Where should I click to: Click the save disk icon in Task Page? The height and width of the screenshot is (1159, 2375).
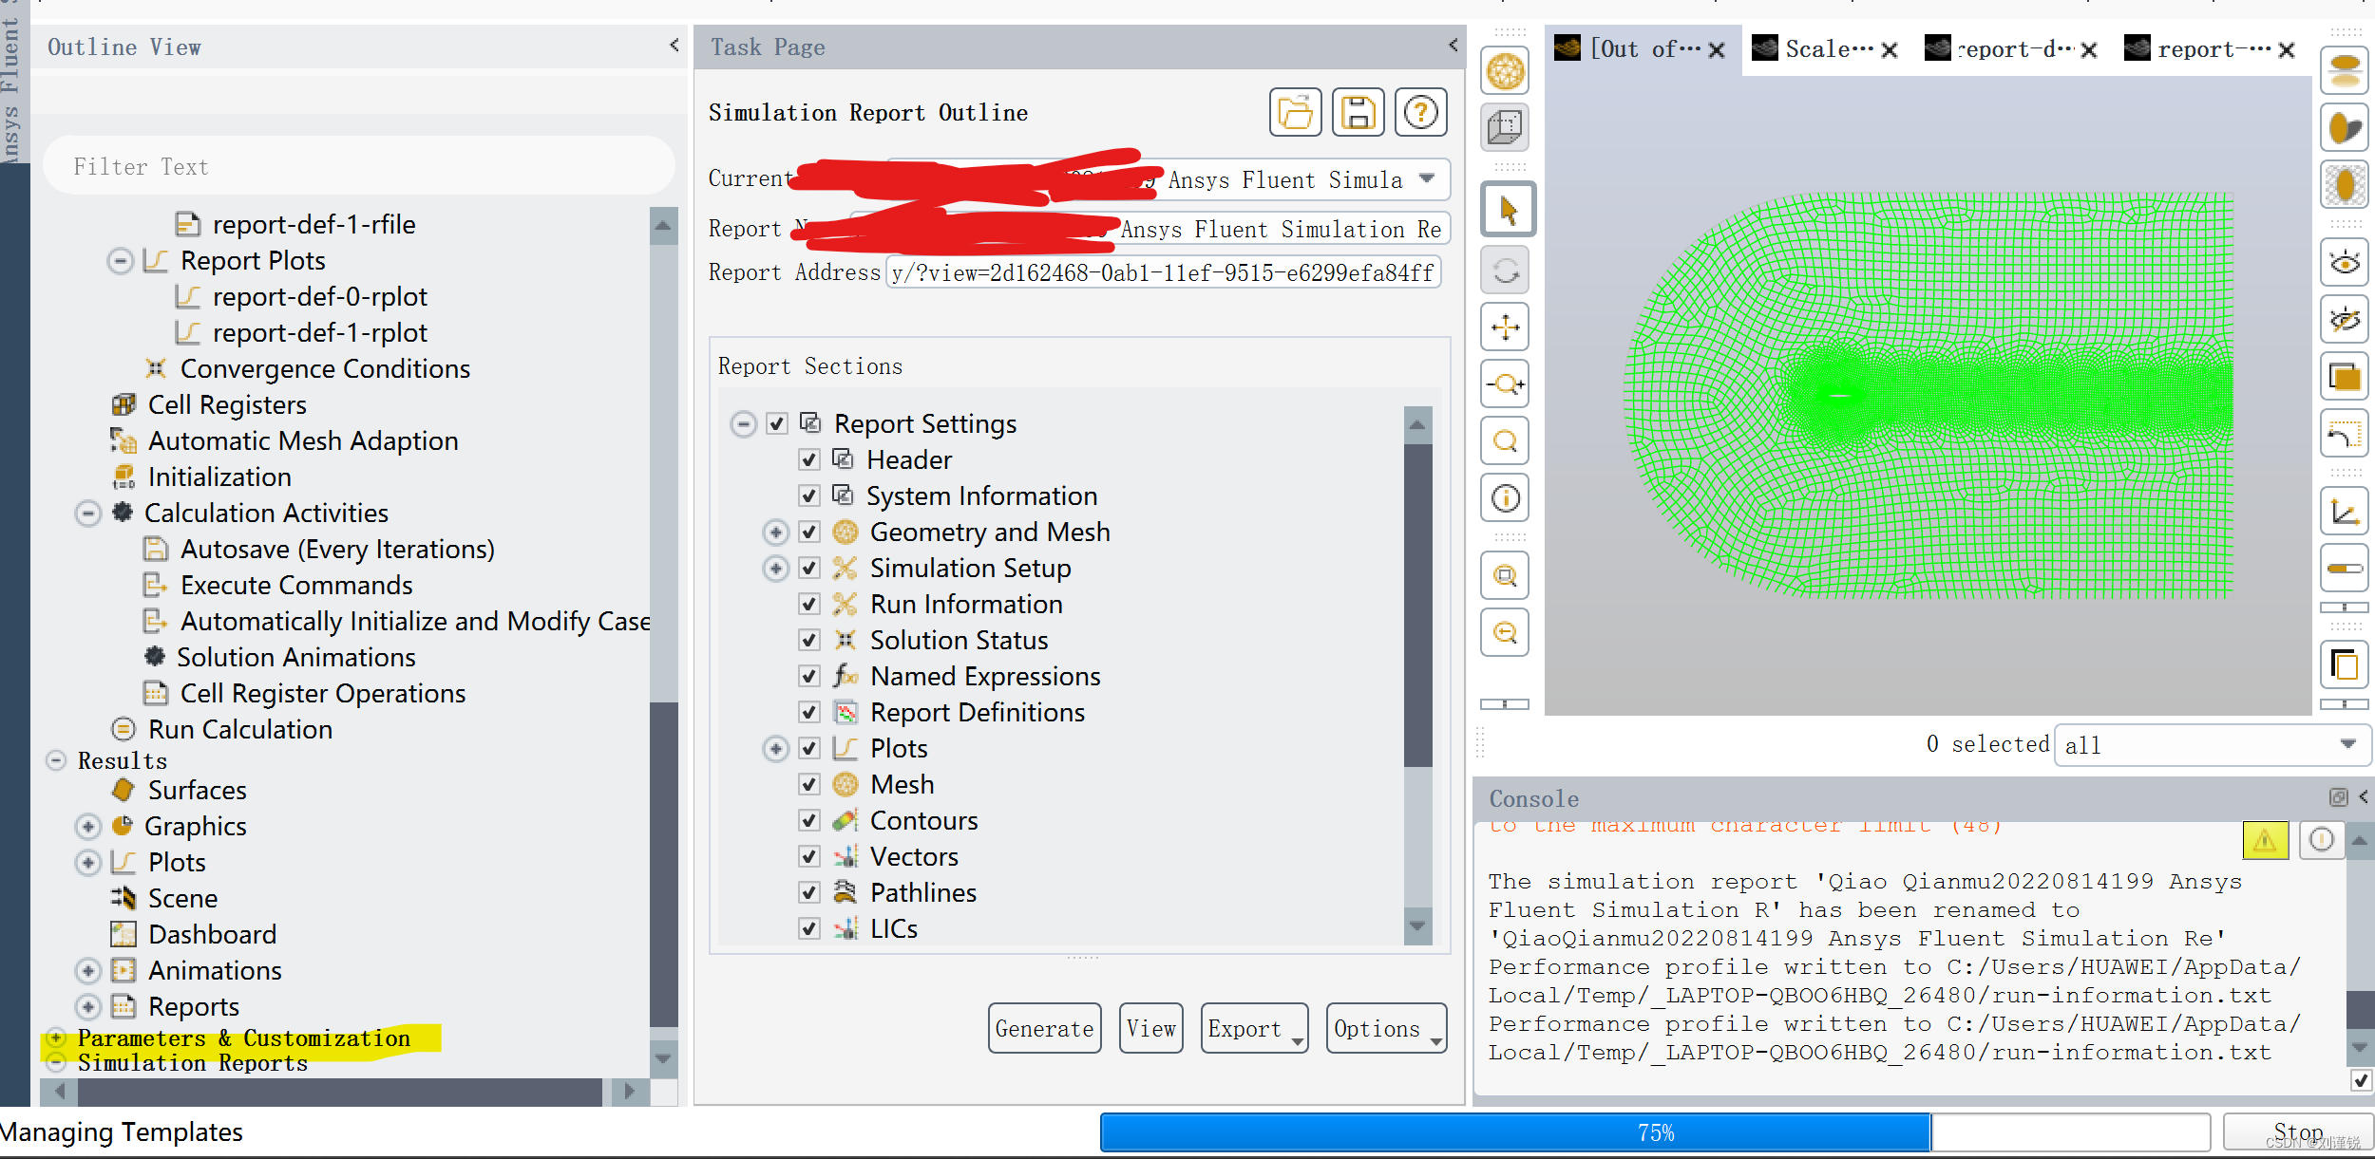(x=1358, y=113)
